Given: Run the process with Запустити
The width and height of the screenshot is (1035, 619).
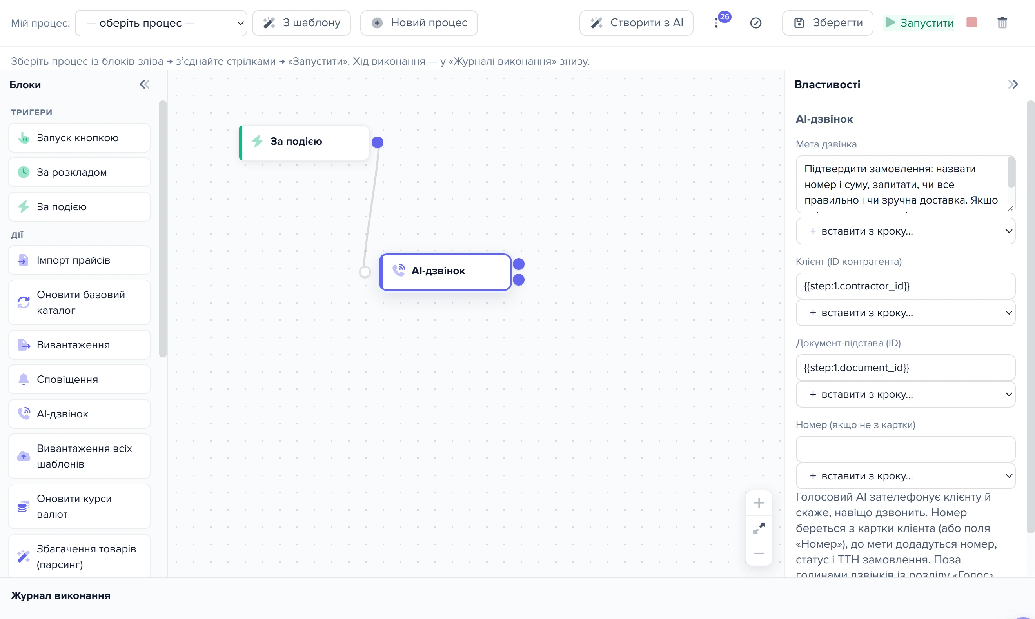Looking at the screenshot, I should click(x=919, y=23).
